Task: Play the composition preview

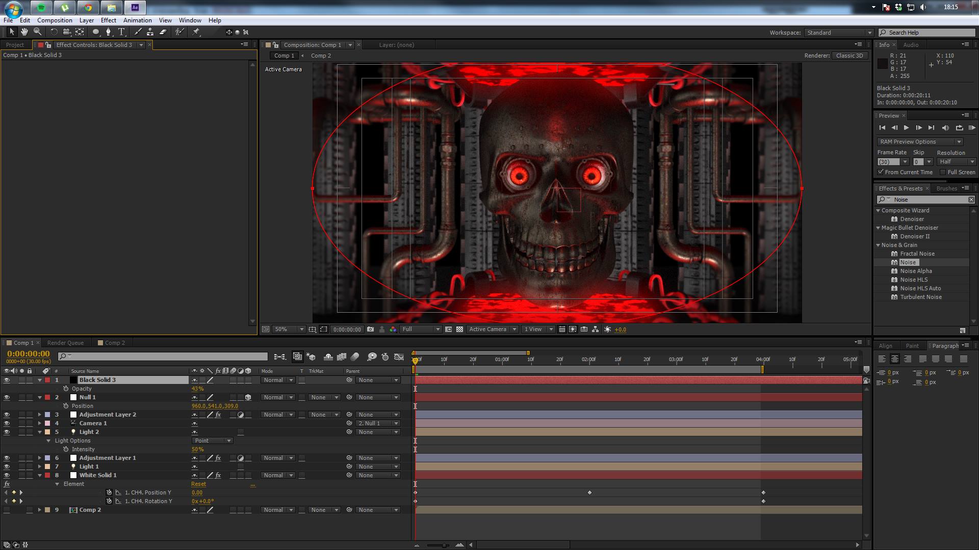Action: click(x=906, y=128)
